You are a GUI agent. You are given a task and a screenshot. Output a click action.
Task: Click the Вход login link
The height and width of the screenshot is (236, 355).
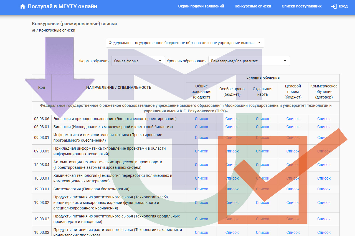click(x=343, y=6)
